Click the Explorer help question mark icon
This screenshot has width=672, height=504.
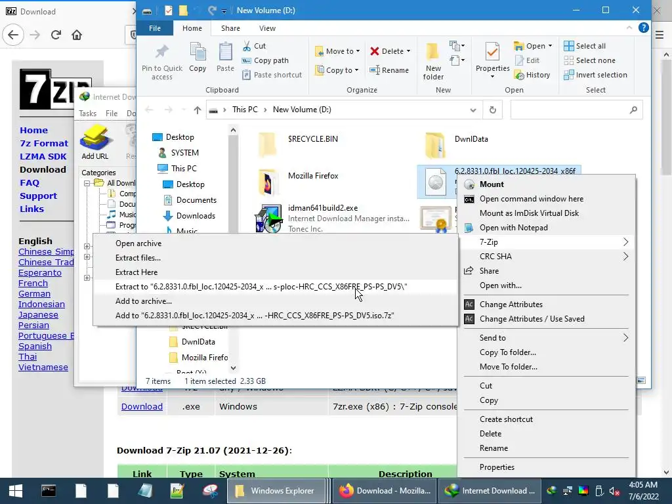tap(643, 28)
